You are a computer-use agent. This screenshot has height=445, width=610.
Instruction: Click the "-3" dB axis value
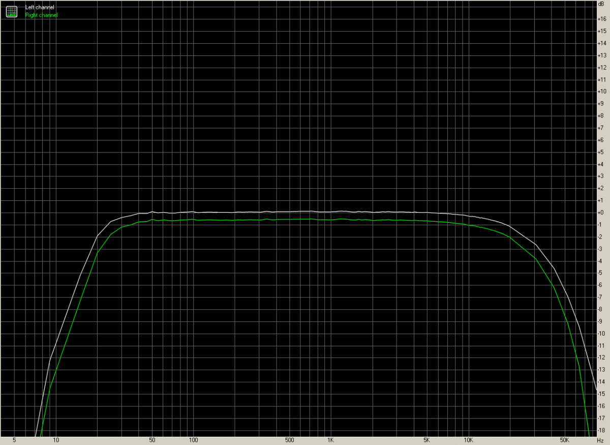[x=601, y=249]
